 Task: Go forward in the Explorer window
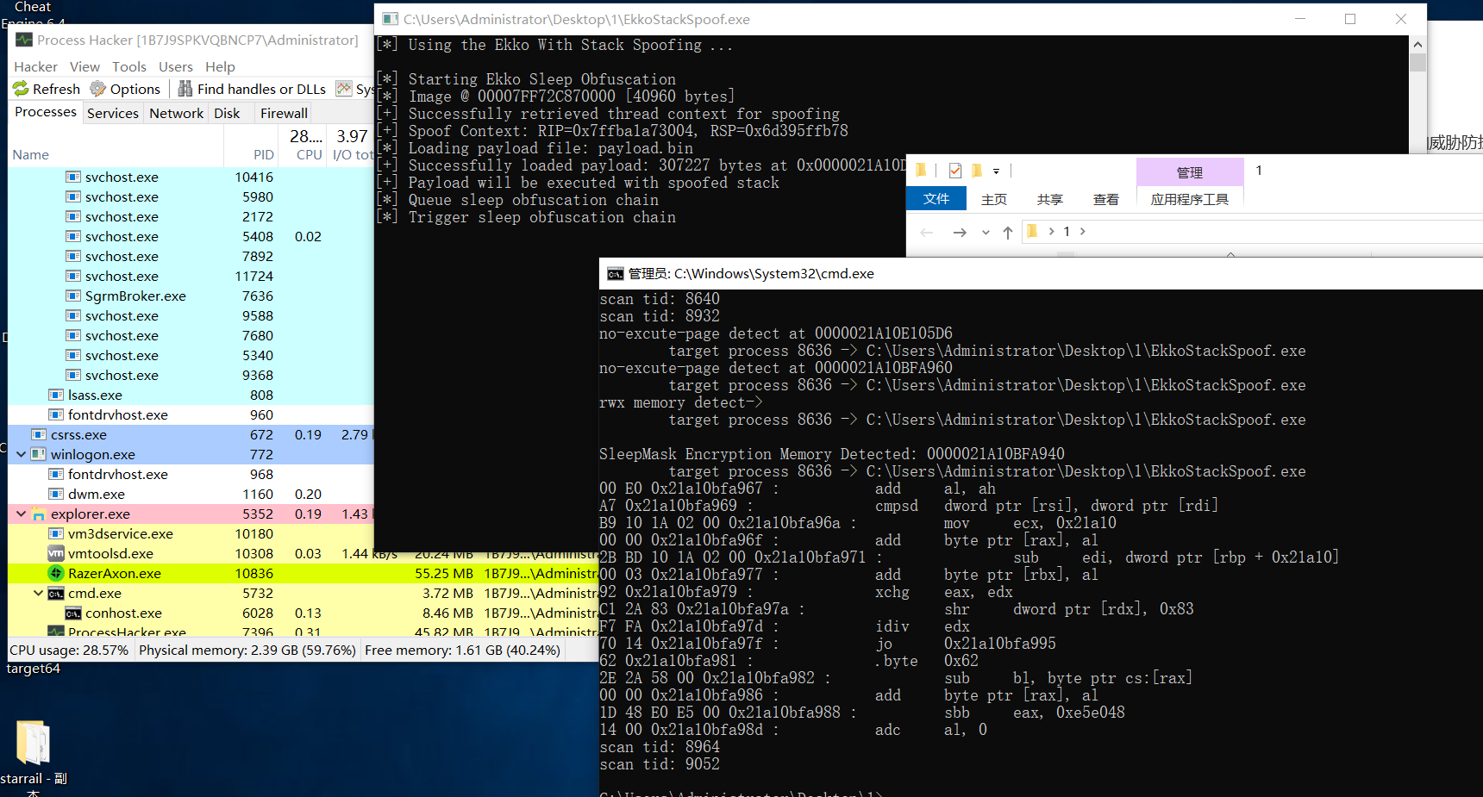coord(960,232)
